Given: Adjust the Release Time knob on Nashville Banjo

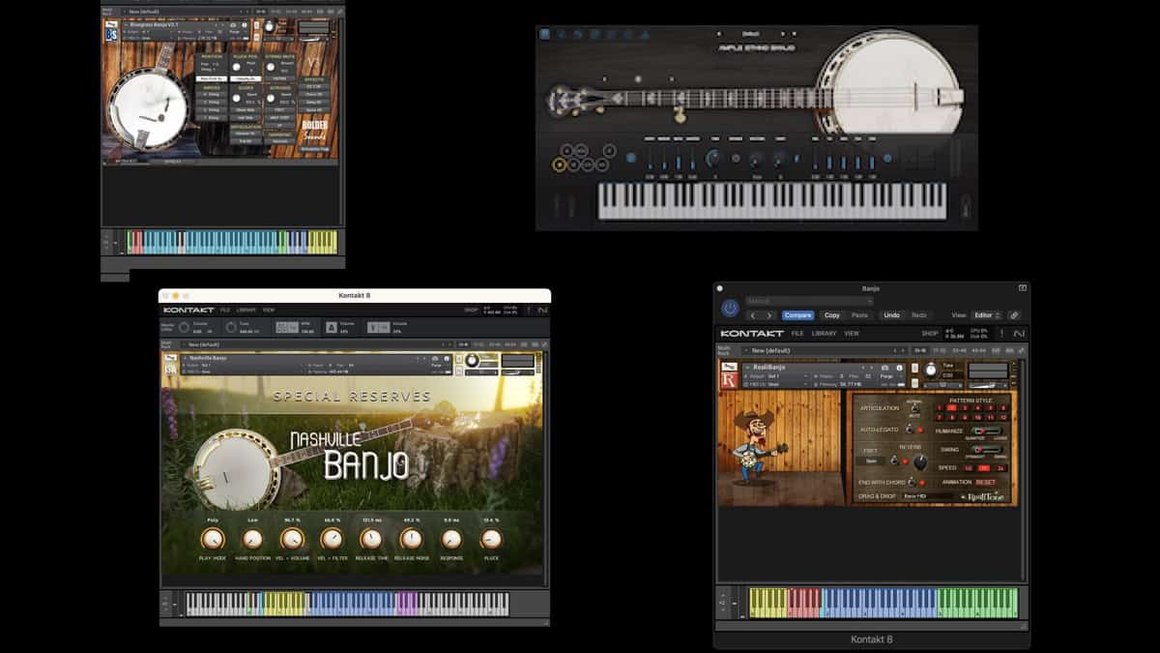Looking at the screenshot, I should click(371, 539).
